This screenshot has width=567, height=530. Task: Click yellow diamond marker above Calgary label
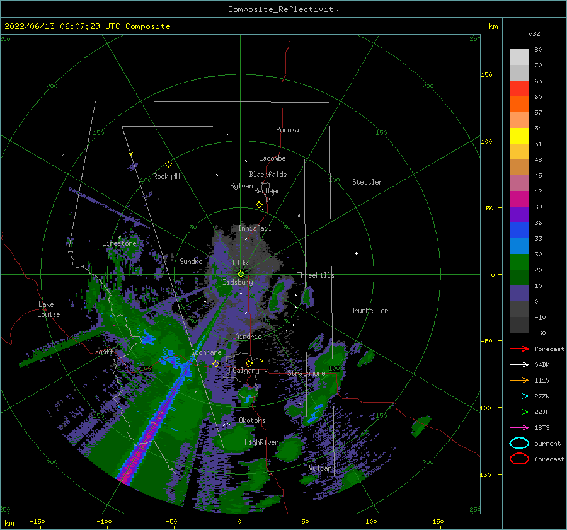(249, 363)
